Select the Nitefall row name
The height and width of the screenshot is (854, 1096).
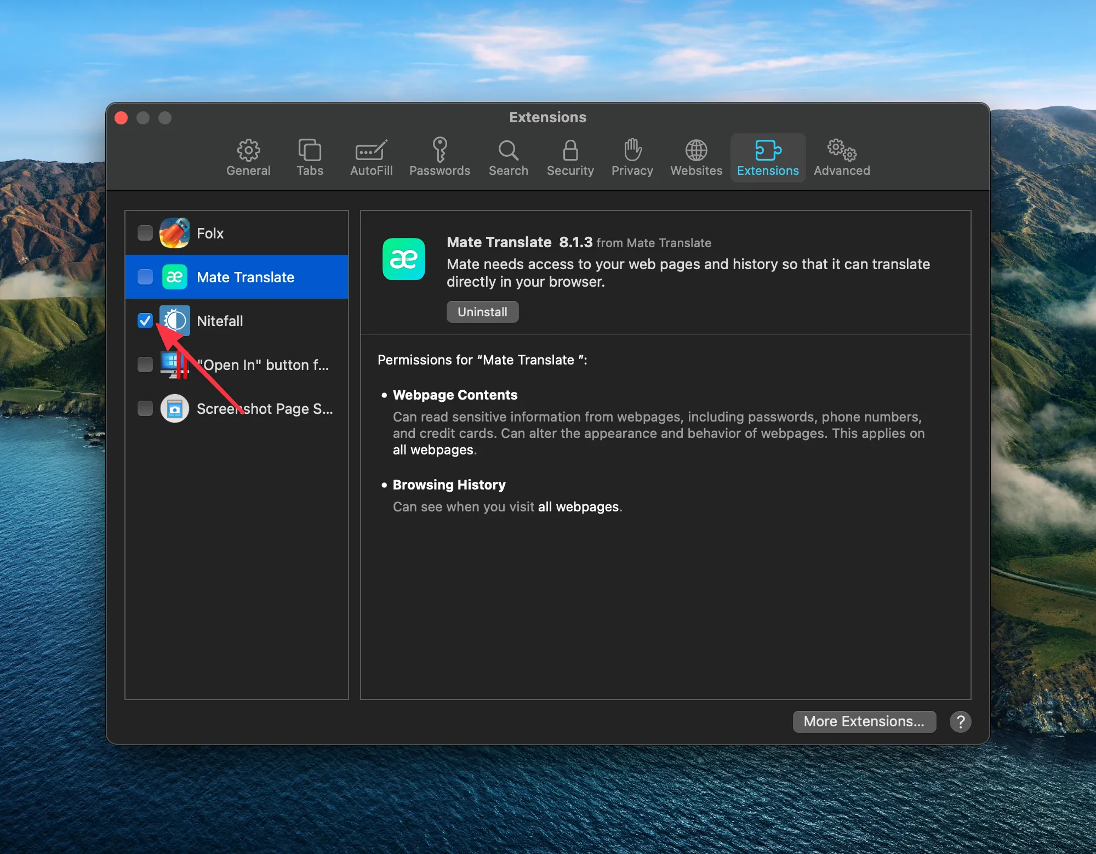point(220,321)
